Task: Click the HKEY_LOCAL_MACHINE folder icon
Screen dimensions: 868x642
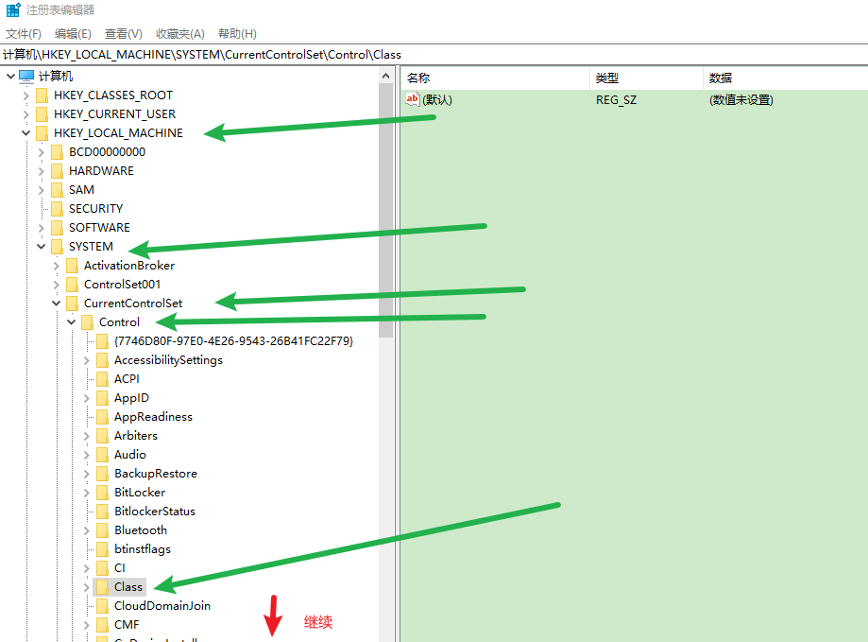Action: pos(42,132)
